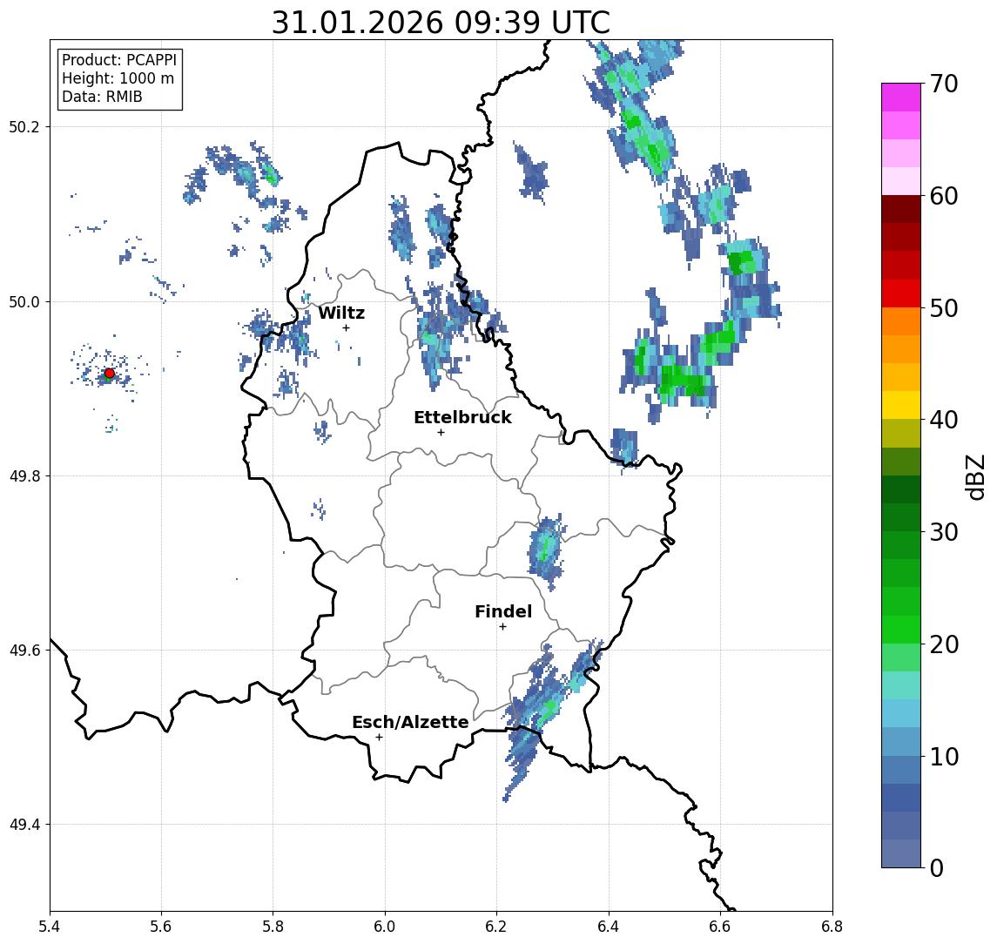997x944 pixels.
Task: Click the radar echo cell northeast of Findel
Action: tap(546, 551)
